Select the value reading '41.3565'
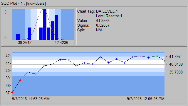This screenshot has width=188, height=106. click(x=103, y=21)
